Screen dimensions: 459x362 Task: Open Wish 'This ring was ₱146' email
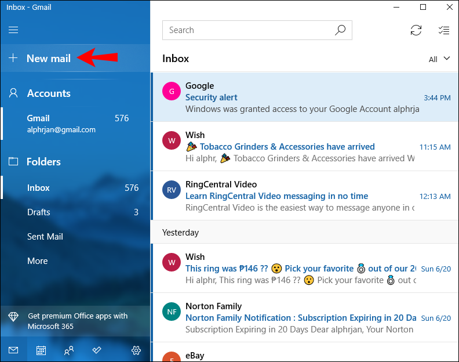[x=305, y=268]
